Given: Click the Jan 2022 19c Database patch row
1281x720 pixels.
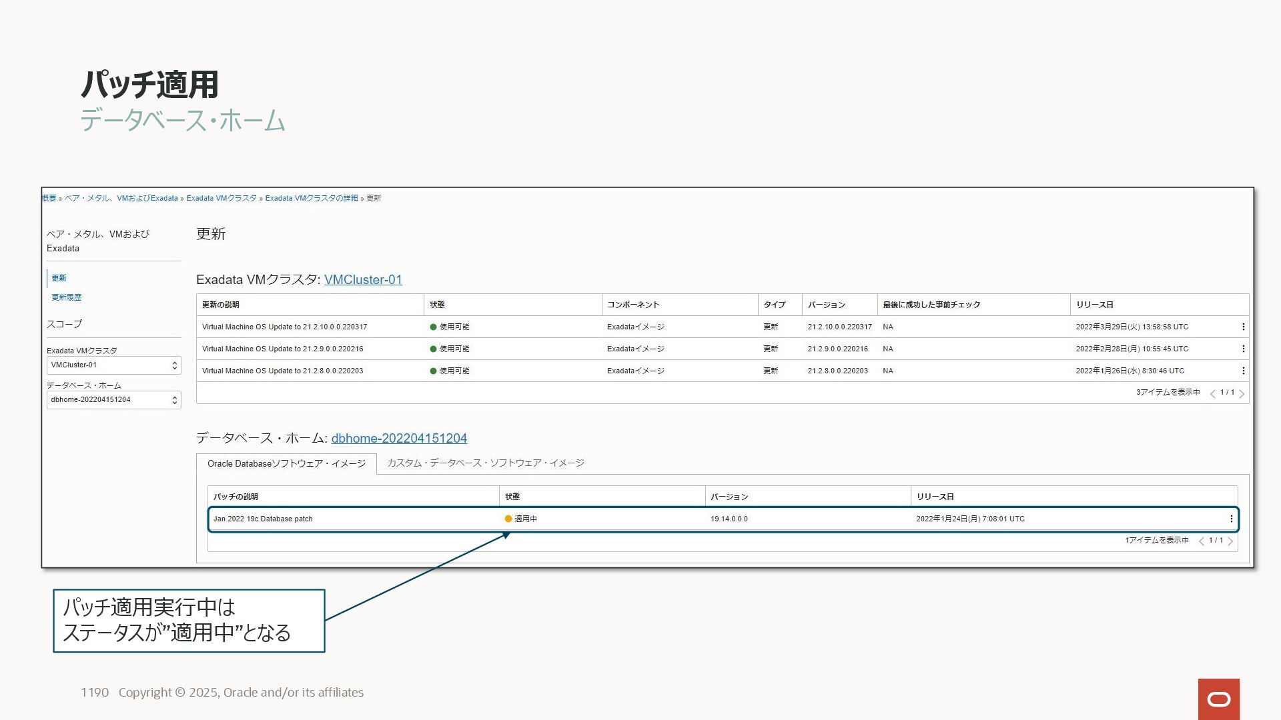Looking at the screenshot, I should pos(263,519).
